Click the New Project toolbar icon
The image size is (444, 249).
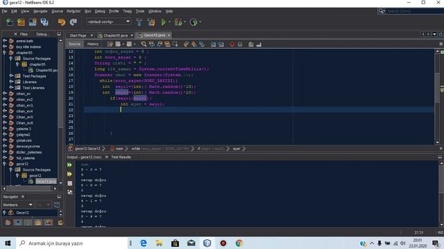tap(22, 22)
